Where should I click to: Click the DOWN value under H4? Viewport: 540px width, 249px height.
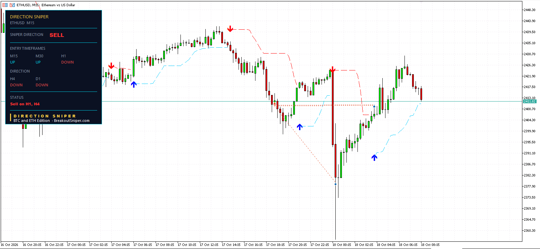pos(16,85)
